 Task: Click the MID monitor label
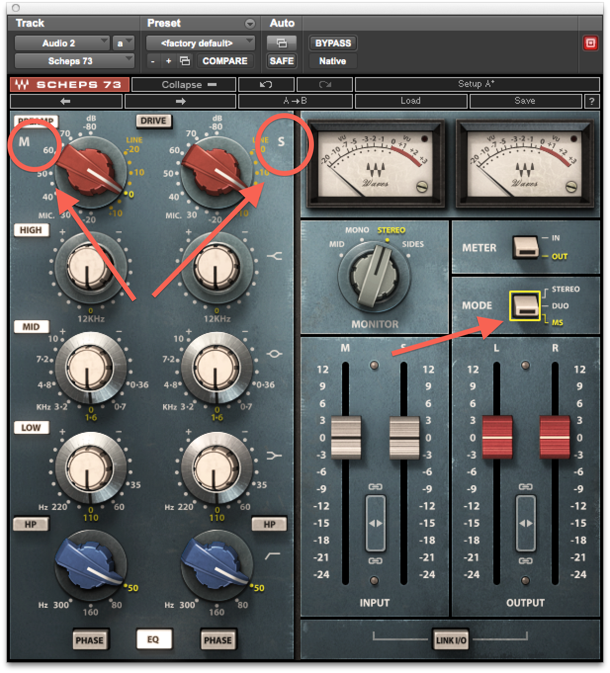point(337,244)
